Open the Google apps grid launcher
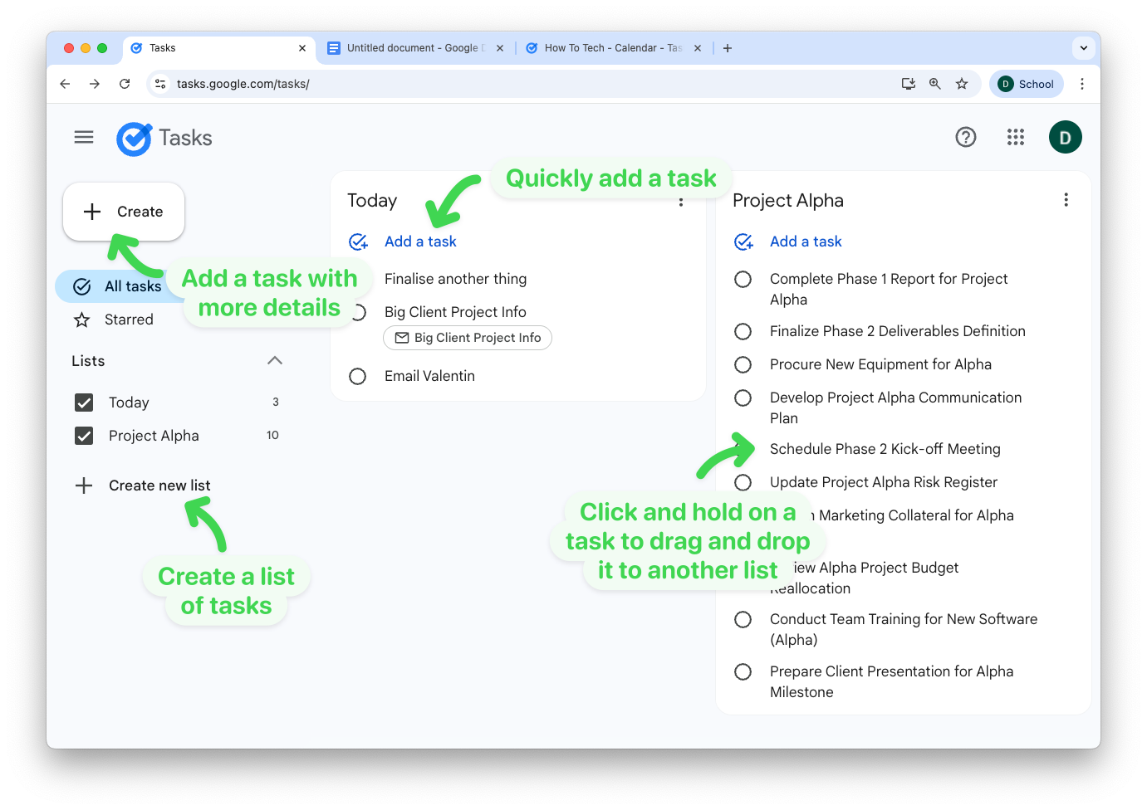The image size is (1147, 810). (1015, 137)
